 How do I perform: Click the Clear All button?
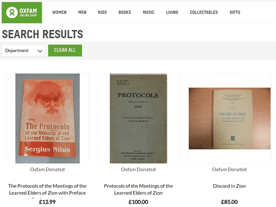point(65,50)
